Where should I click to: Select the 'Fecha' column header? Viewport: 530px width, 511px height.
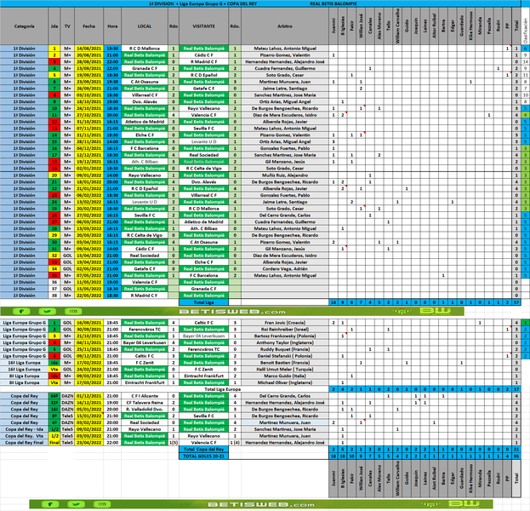[x=88, y=26]
